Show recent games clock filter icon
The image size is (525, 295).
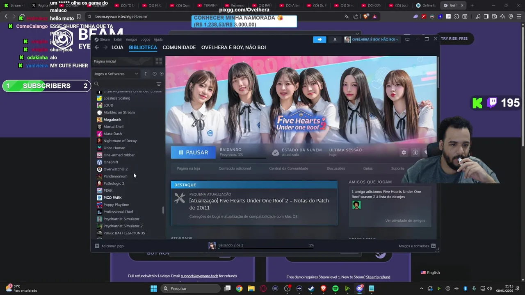tap(155, 74)
